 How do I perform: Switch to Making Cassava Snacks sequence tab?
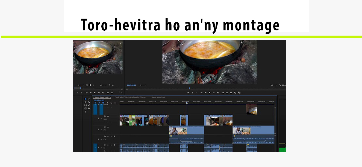102,97
